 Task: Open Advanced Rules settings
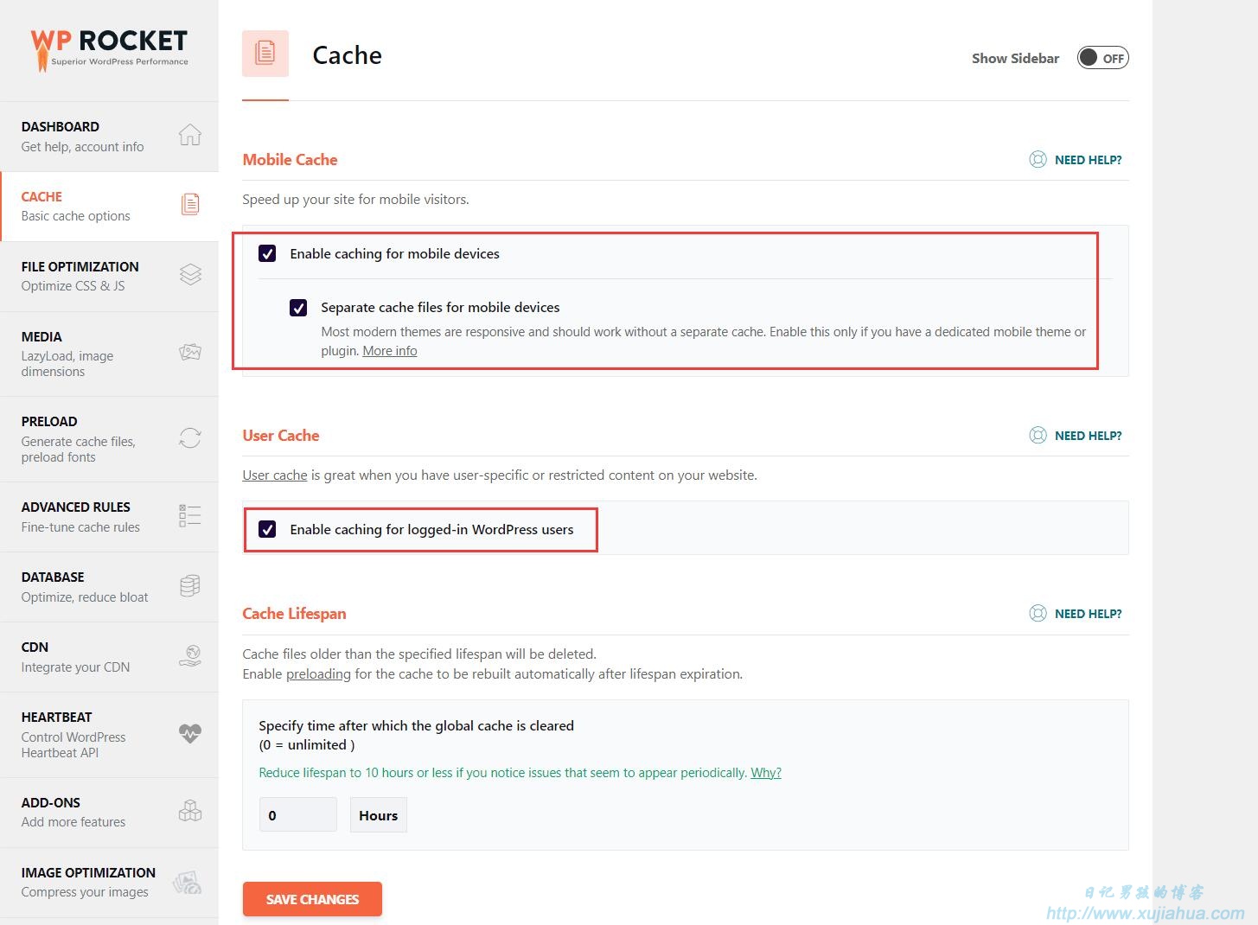(x=109, y=517)
